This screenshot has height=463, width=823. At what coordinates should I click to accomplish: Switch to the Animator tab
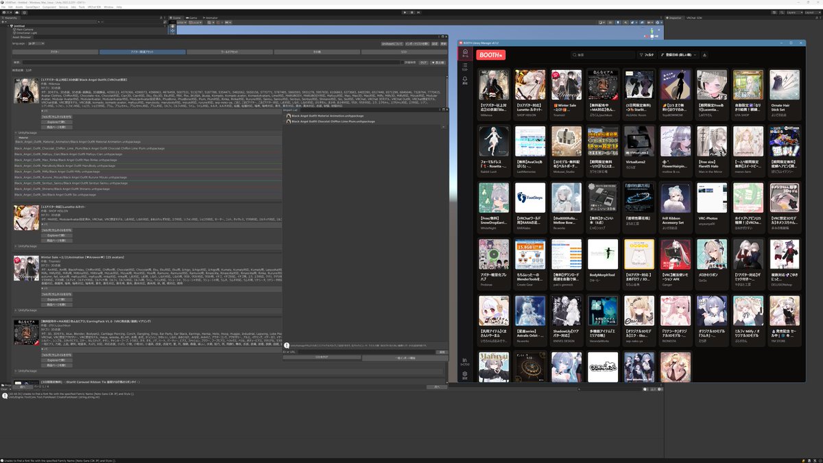pos(211,18)
